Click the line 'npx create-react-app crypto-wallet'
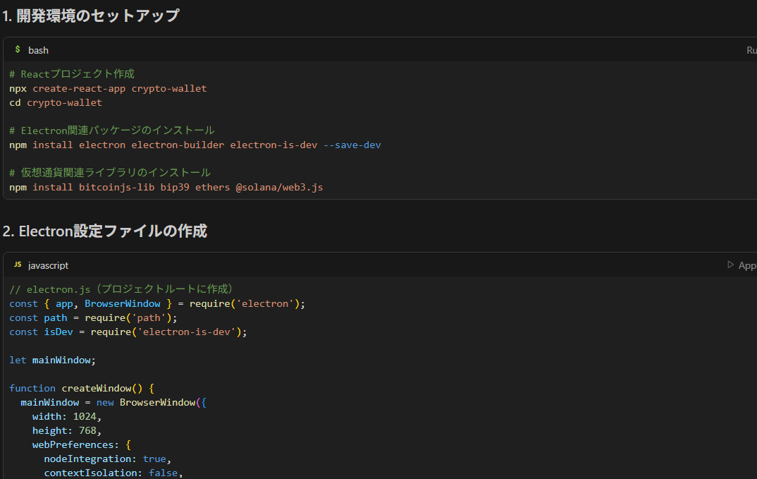The height and width of the screenshot is (479, 757). (x=108, y=88)
